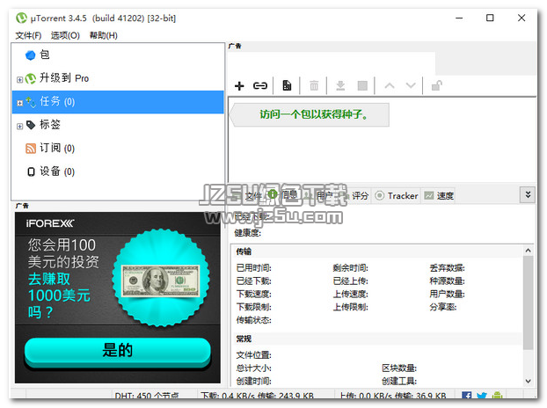The height and width of the screenshot is (408, 547).
Task: Click the Remove torrent trash icon
Action: (x=314, y=86)
